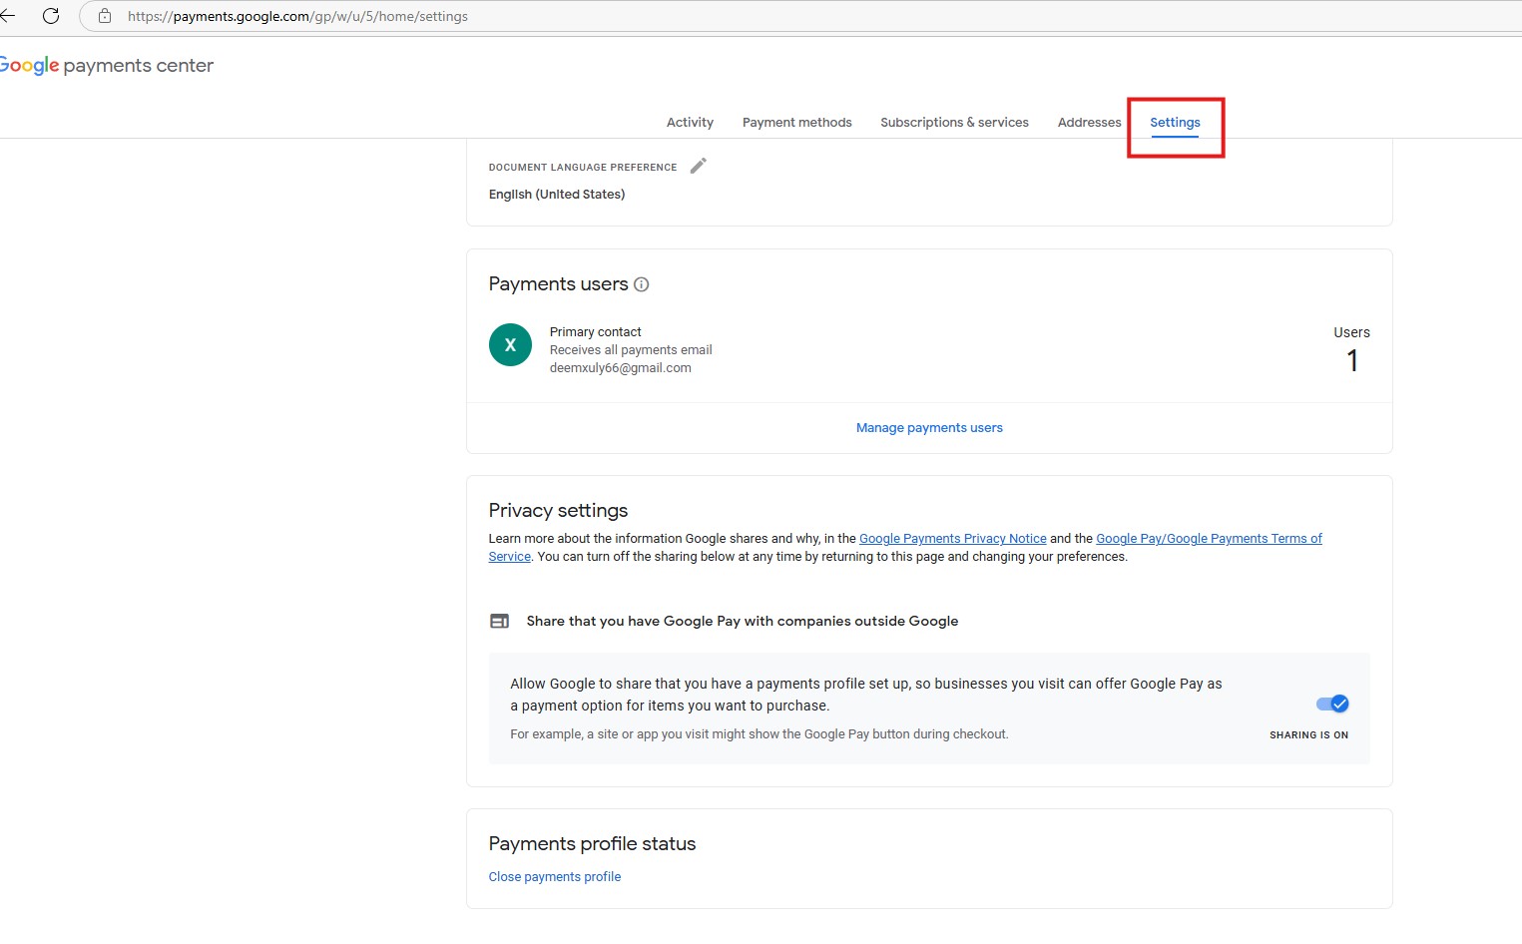Switch to Payment methods tab
Image resolution: width=1522 pixels, height=944 pixels.
[x=796, y=123]
